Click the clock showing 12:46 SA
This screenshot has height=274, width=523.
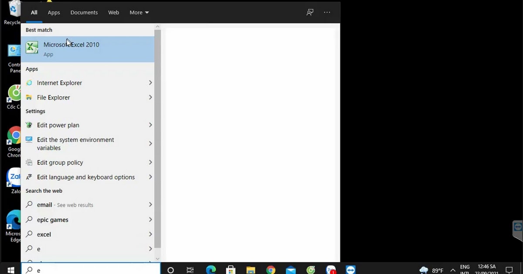pos(486,267)
